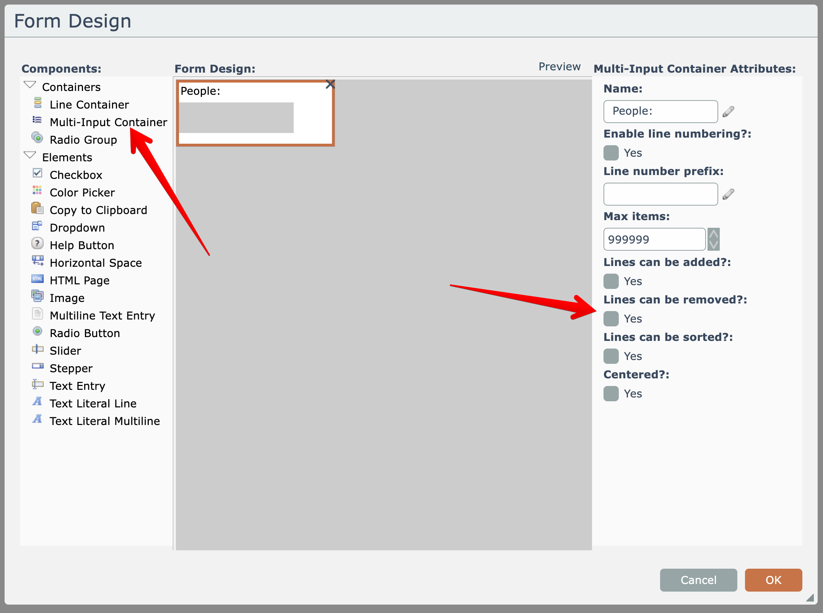Image resolution: width=823 pixels, height=613 pixels.
Task: Collapse the Containers tree group
Action: [30, 85]
